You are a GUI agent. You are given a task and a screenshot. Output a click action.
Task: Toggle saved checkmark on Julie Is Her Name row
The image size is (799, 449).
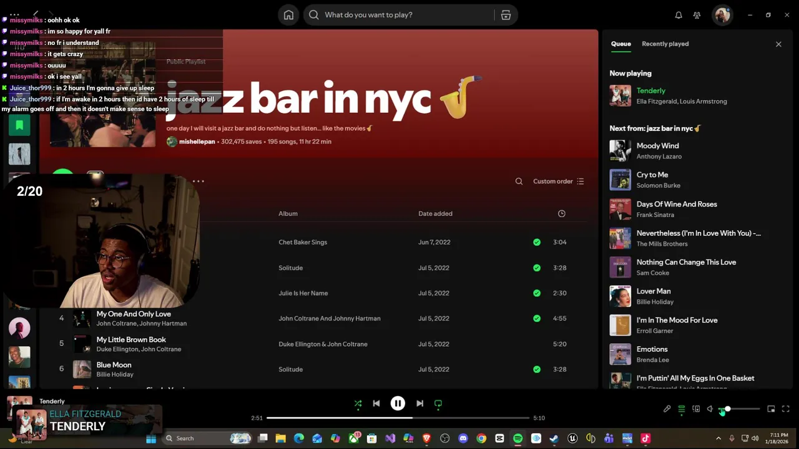pyautogui.click(x=537, y=293)
